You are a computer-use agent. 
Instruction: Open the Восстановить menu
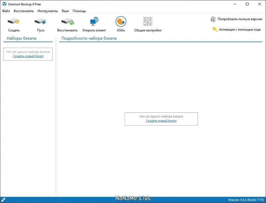click(24, 11)
